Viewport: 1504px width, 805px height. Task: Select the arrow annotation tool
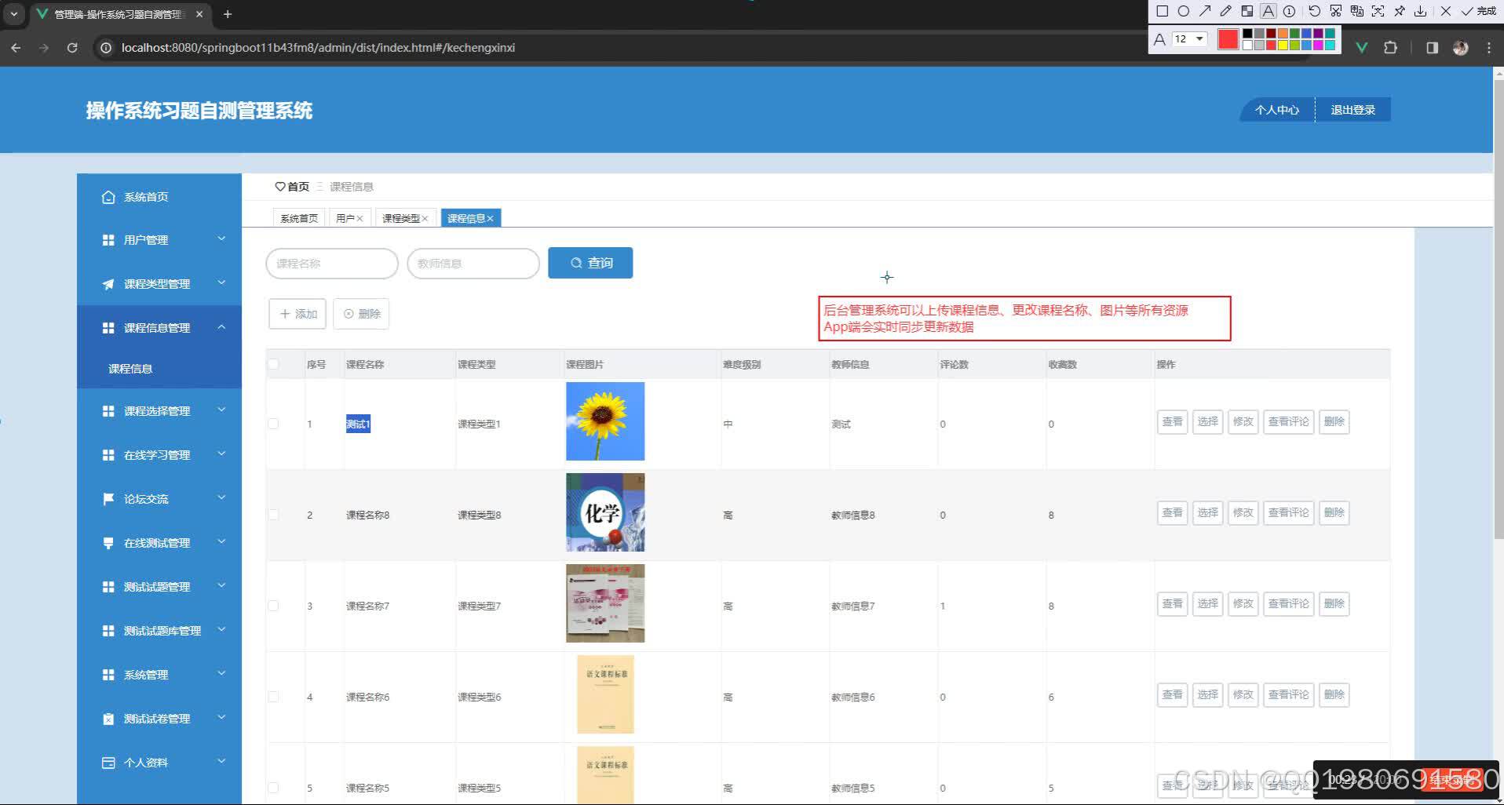(x=1205, y=11)
